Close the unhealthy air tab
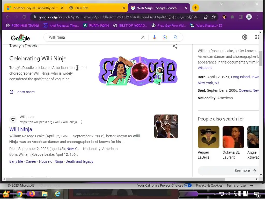 pyautogui.click(x=62, y=8)
